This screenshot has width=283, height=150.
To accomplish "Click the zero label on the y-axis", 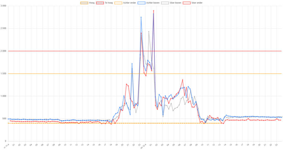I will [x=6, y=141].
